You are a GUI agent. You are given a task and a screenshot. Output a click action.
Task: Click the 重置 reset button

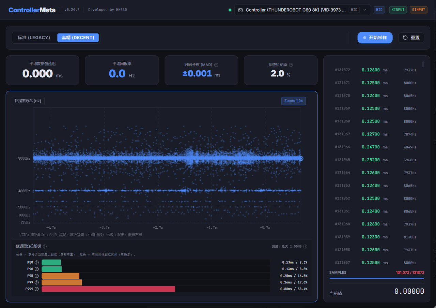pyautogui.click(x=411, y=38)
